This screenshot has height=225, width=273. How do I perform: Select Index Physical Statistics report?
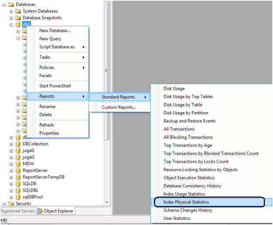[x=186, y=202]
